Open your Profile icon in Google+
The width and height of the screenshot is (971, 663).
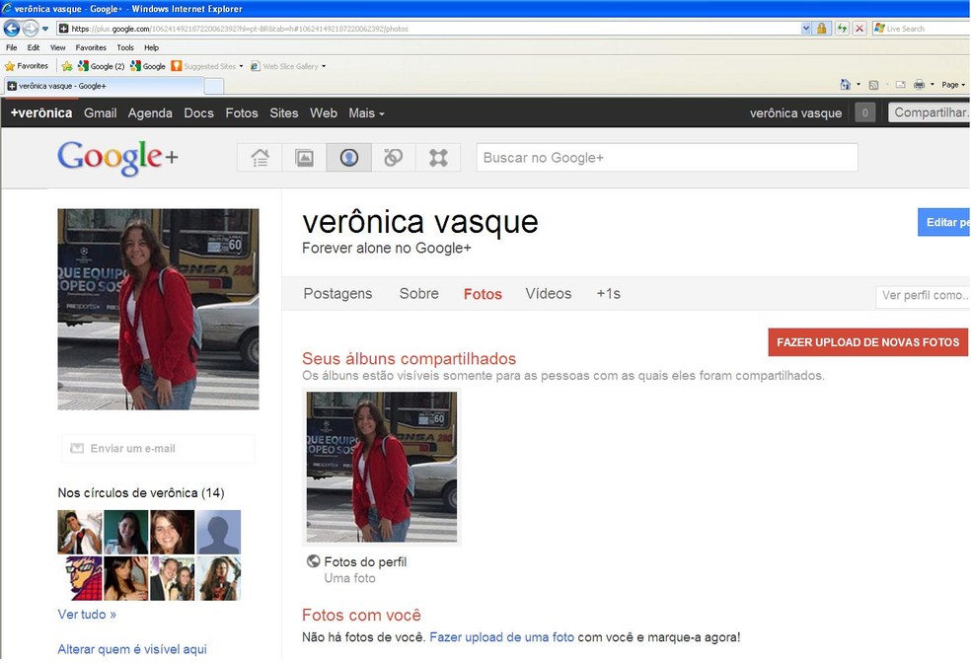pos(348,157)
